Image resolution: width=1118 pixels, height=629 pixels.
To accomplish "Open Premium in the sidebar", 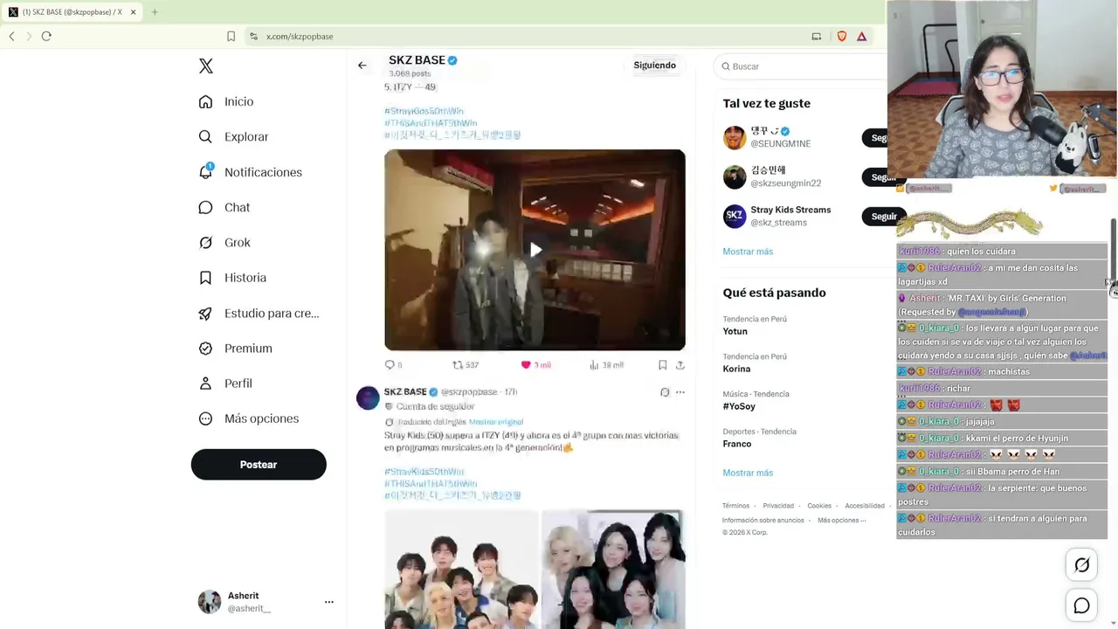I will [235, 349].
